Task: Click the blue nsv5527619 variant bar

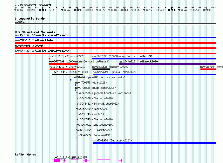Action: click(154, 74)
